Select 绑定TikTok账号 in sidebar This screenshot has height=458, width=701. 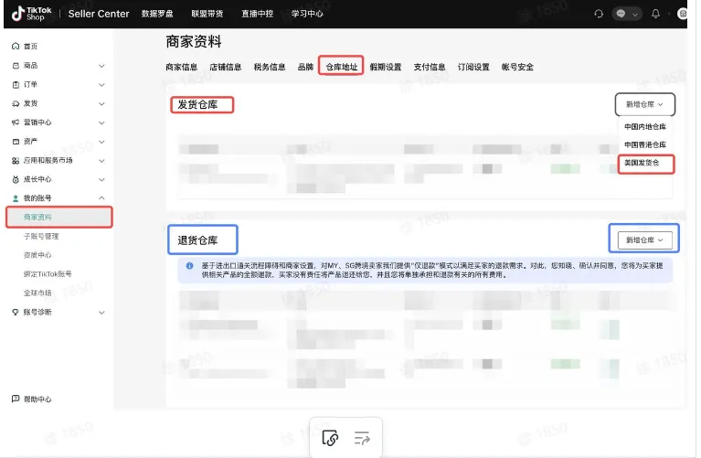tap(48, 273)
